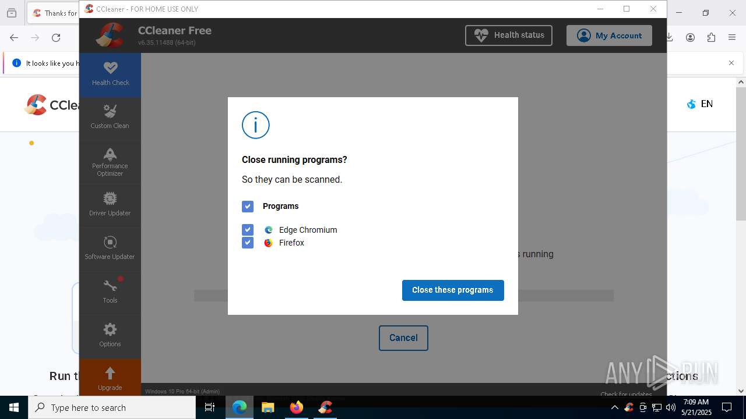The image size is (746, 419).
Task: Click the browser page vertical scrollbar
Action: pyautogui.click(x=741, y=154)
